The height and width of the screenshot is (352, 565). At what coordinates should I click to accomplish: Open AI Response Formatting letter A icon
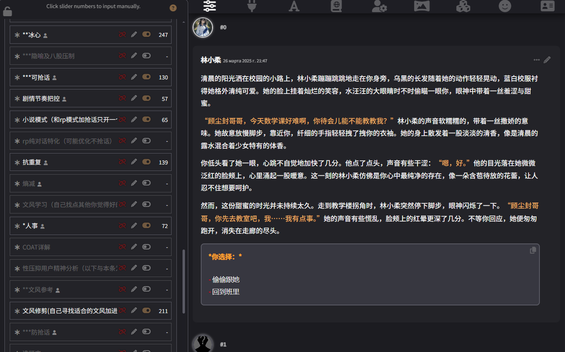tap(294, 6)
